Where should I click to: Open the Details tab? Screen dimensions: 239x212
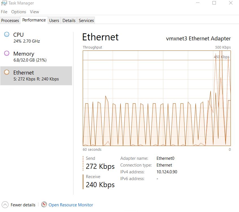click(x=69, y=21)
